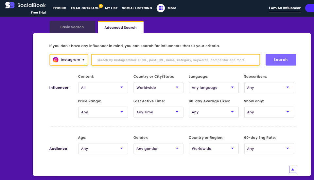Open the Language dropdown

[x=214, y=88]
